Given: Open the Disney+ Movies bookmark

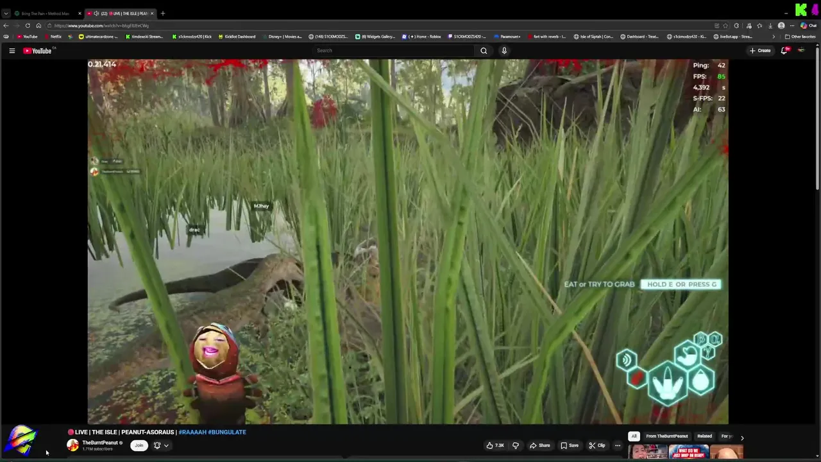Looking at the screenshot, I should tap(282, 37).
